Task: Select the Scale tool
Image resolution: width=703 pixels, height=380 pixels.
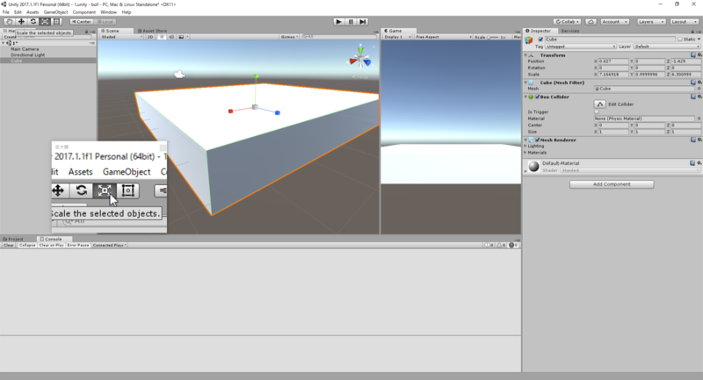Action: pyautogui.click(x=45, y=21)
